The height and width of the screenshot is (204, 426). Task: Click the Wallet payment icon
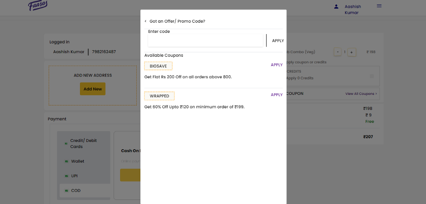pos(67,161)
